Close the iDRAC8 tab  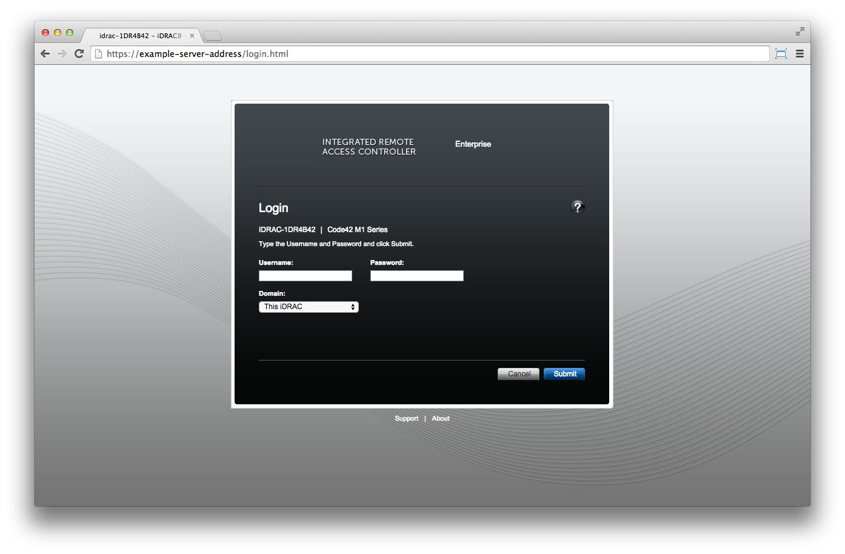point(192,36)
